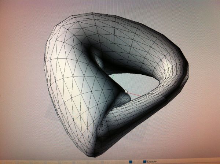
Task: Click the 'Disable' label text
Action: [152, 161]
